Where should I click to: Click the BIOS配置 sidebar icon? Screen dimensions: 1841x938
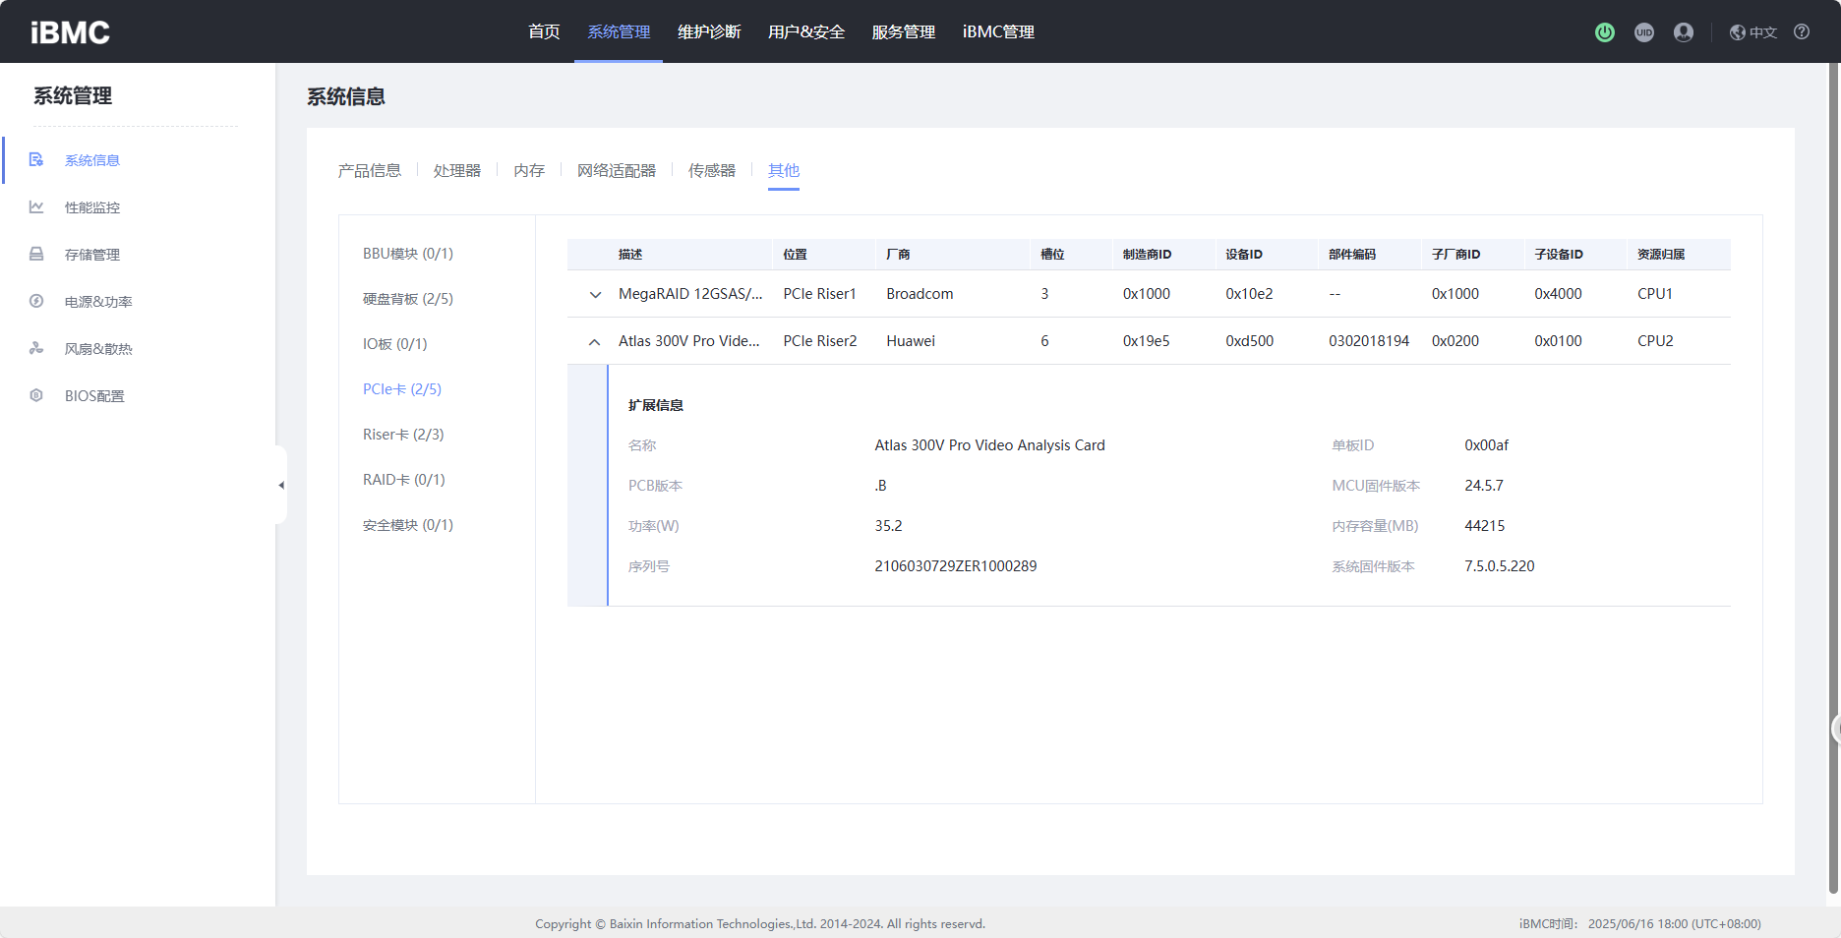point(36,396)
